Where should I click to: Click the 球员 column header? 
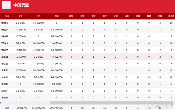7,16
